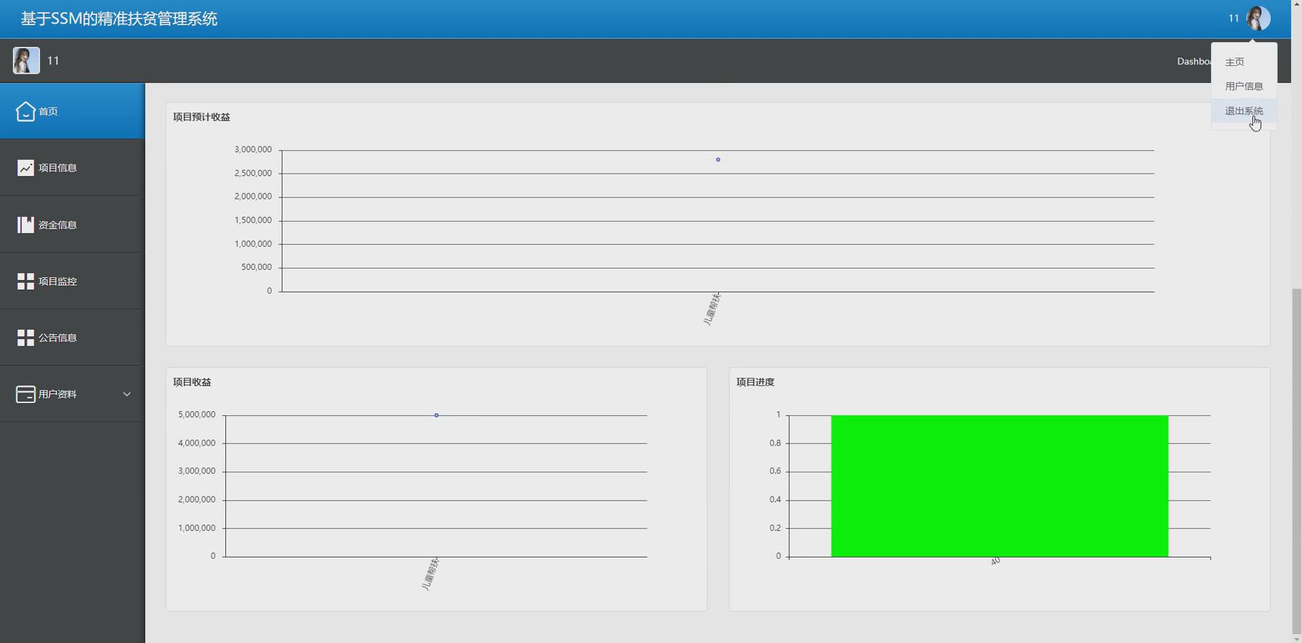This screenshot has height=643, width=1302.
Task: Click the icon beside 资金信息
Action: coord(25,225)
